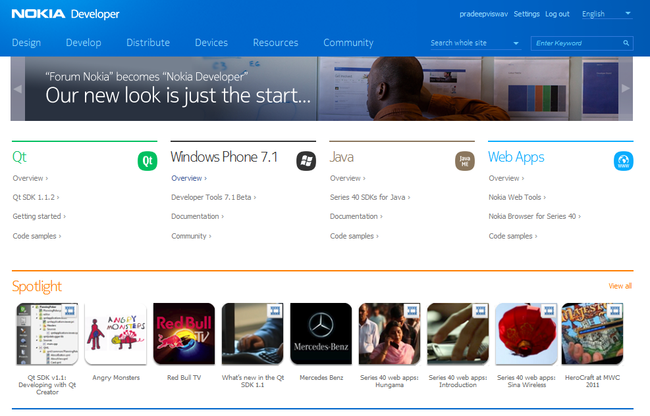Open the Qt Overview link

click(30, 178)
